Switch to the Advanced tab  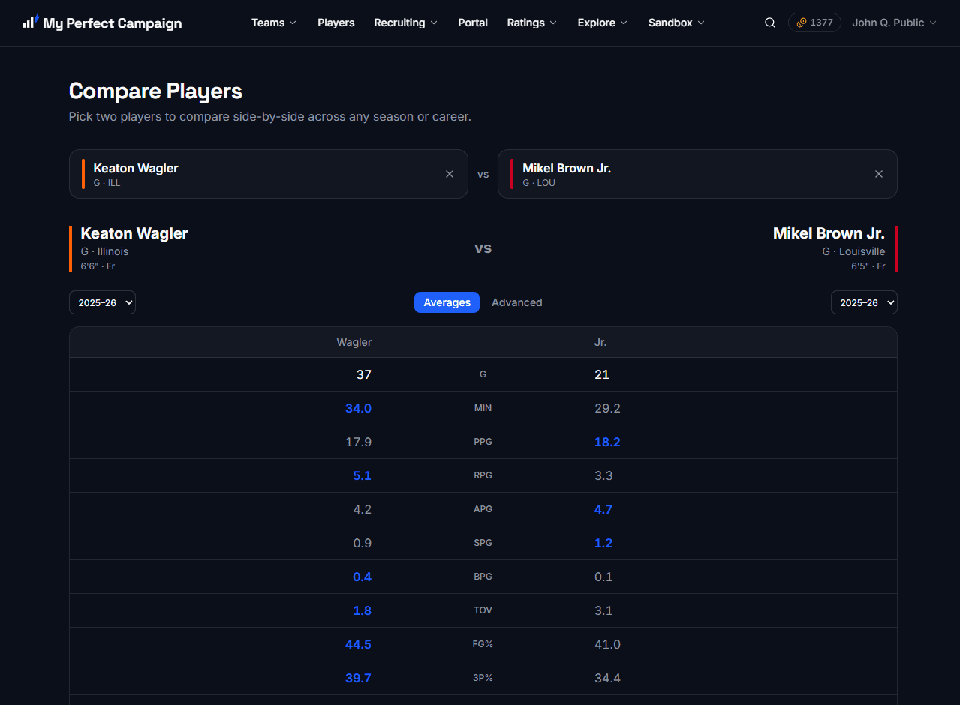click(517, 302)
